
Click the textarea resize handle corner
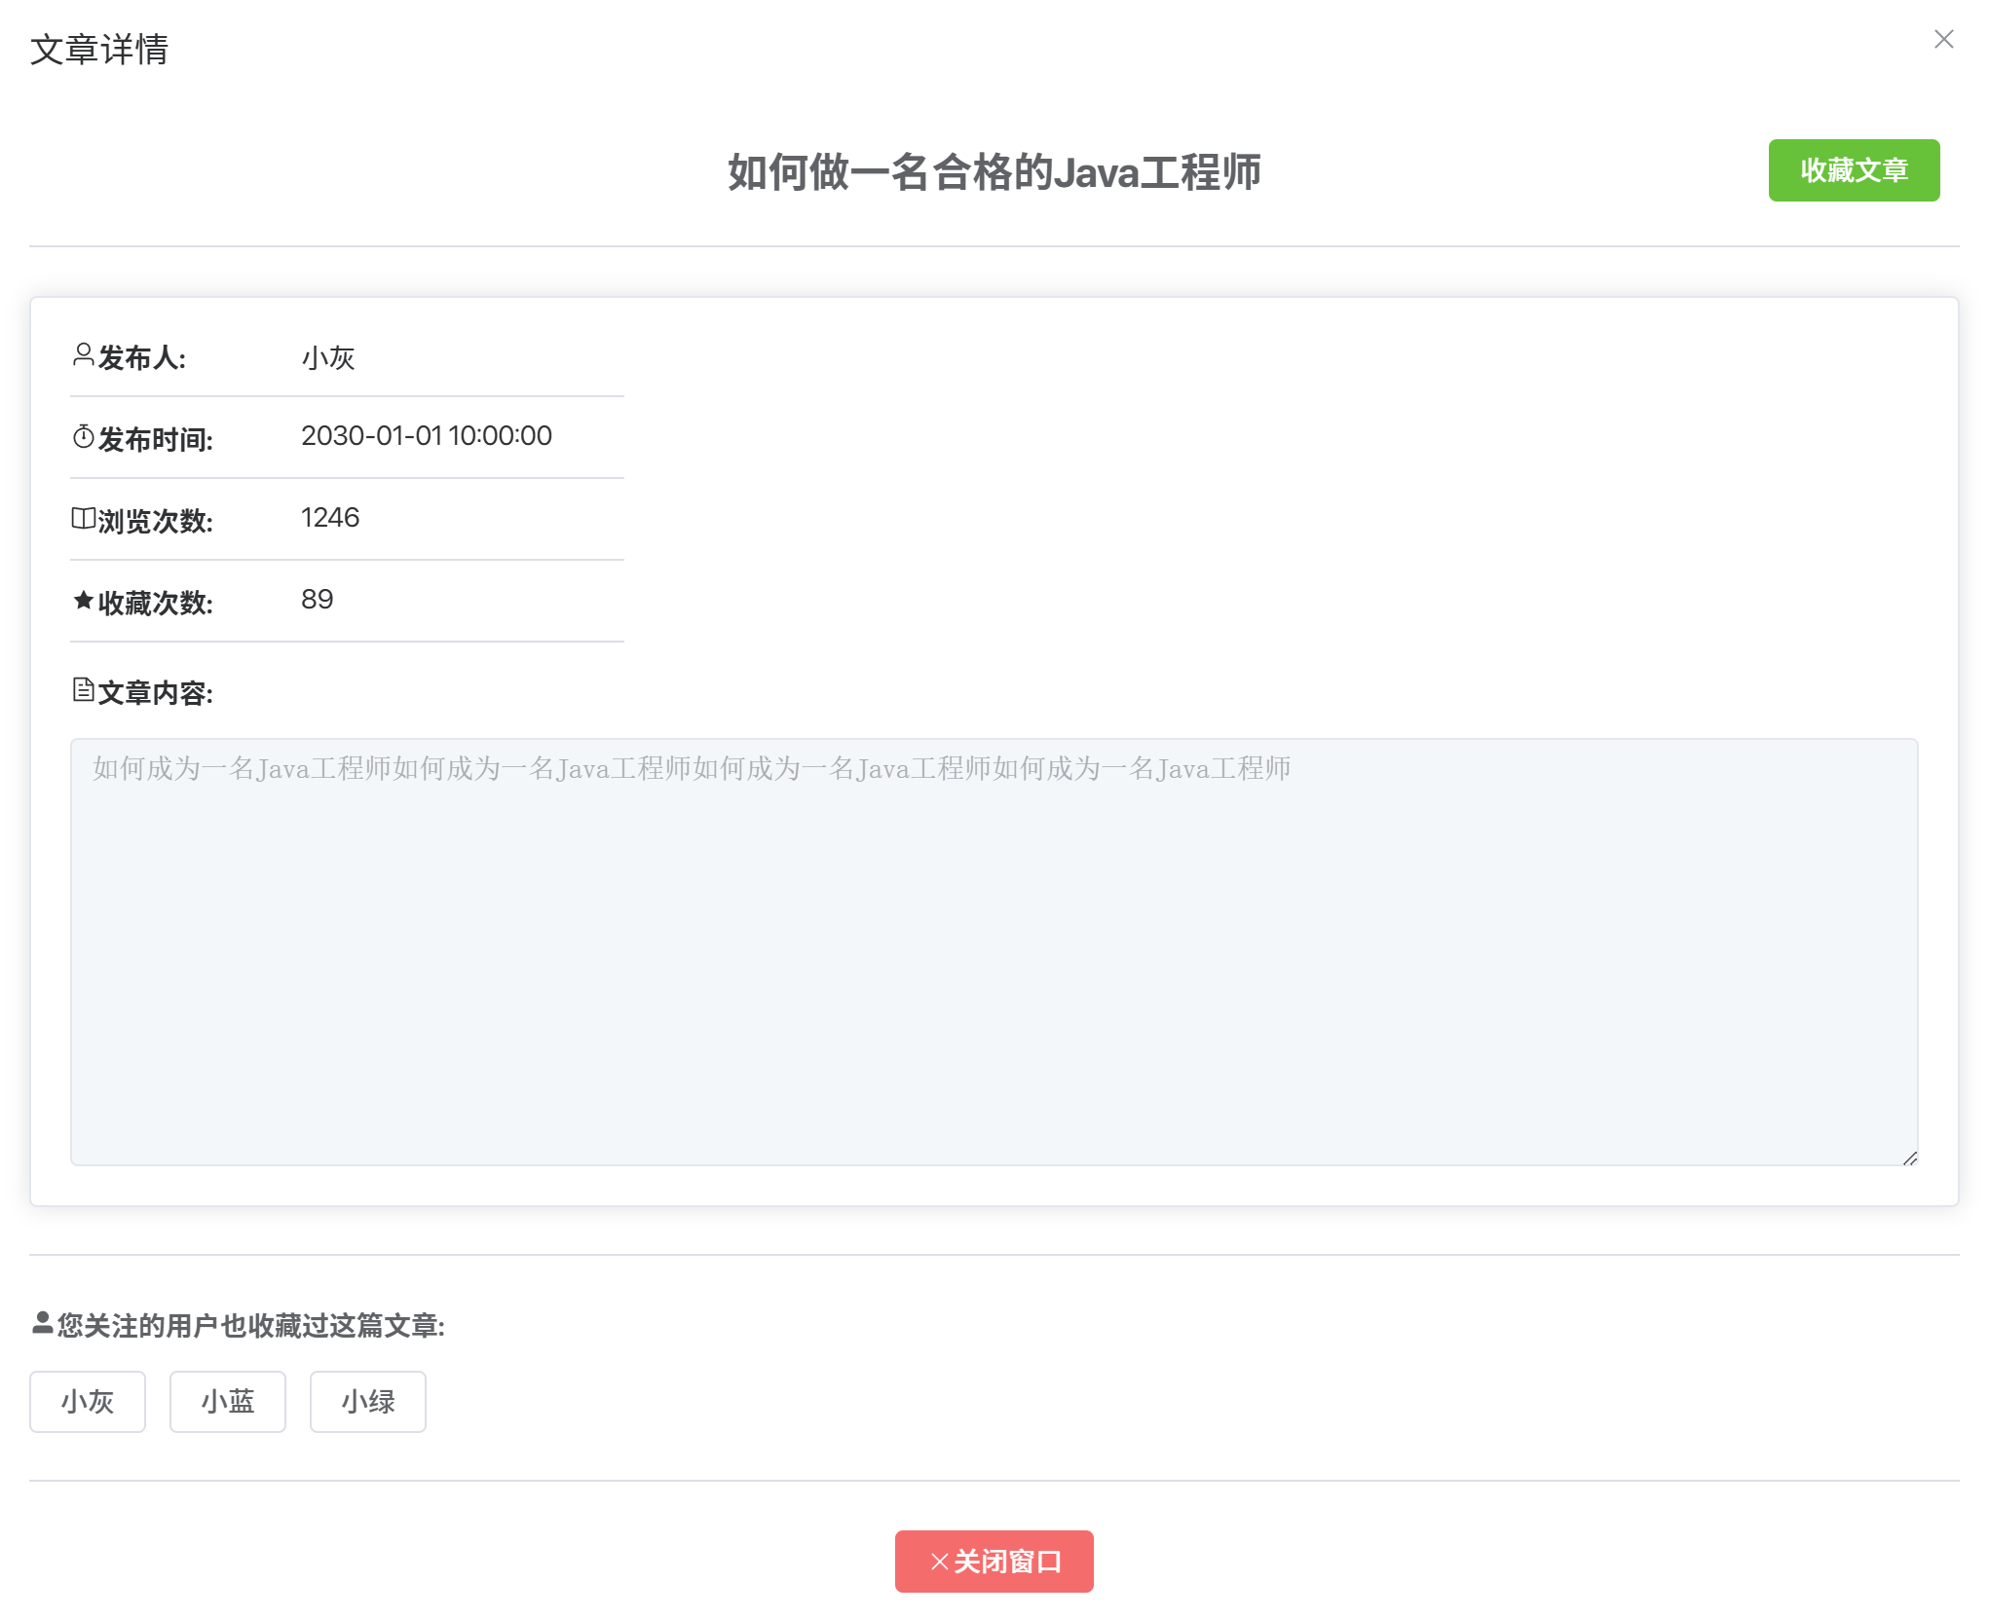pyautogui.click(x=1910, y=1158)
